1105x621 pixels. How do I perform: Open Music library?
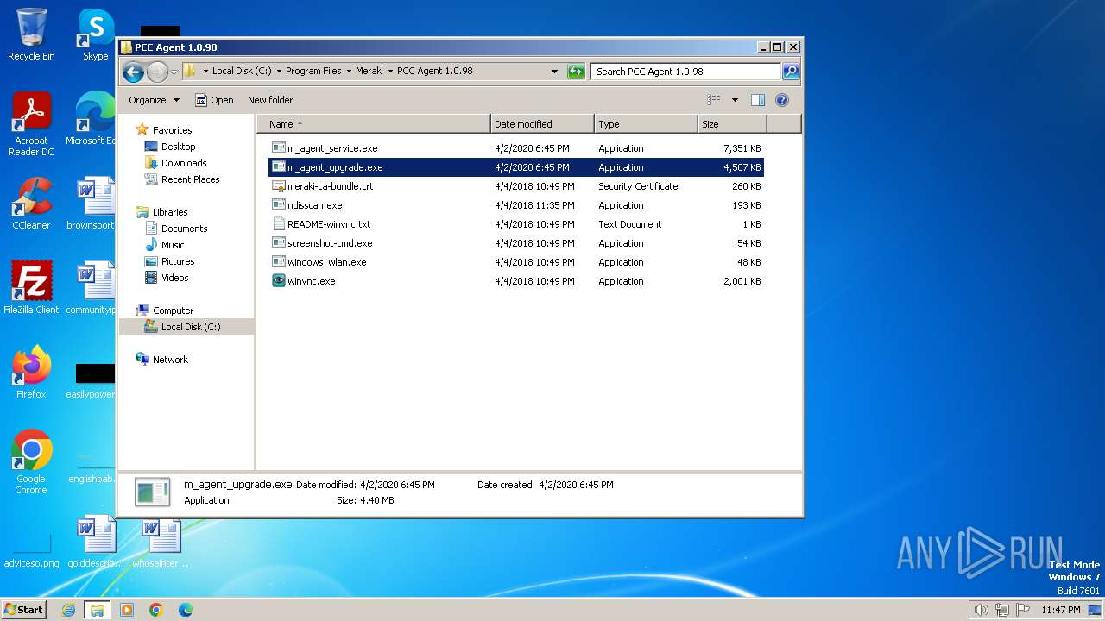[173, 245]
